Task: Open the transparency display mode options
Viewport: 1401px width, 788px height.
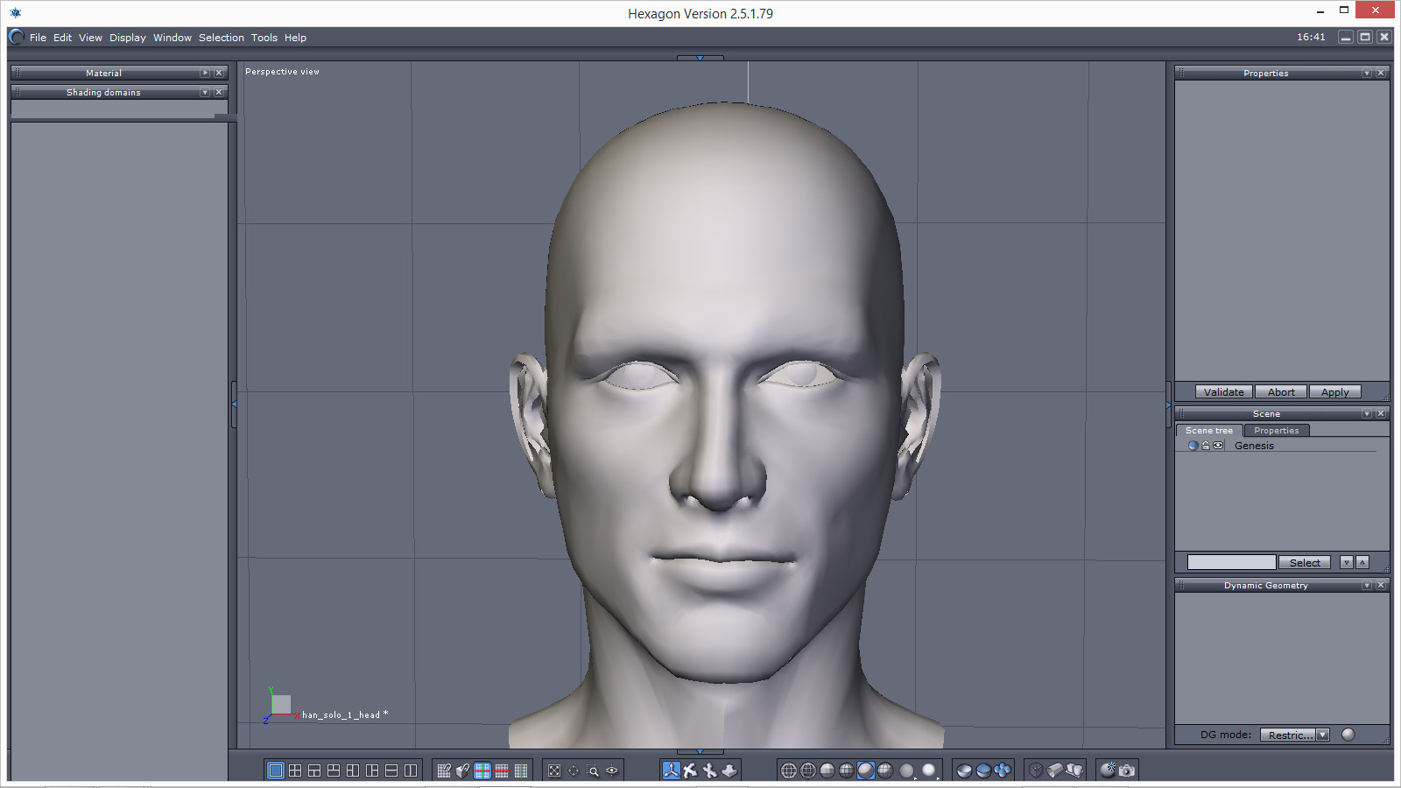Action: coord(908,770)
